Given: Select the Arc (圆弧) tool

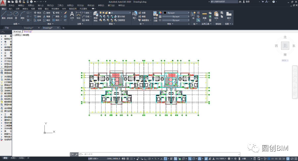Looking at the screenshot, I should (23, 15).
